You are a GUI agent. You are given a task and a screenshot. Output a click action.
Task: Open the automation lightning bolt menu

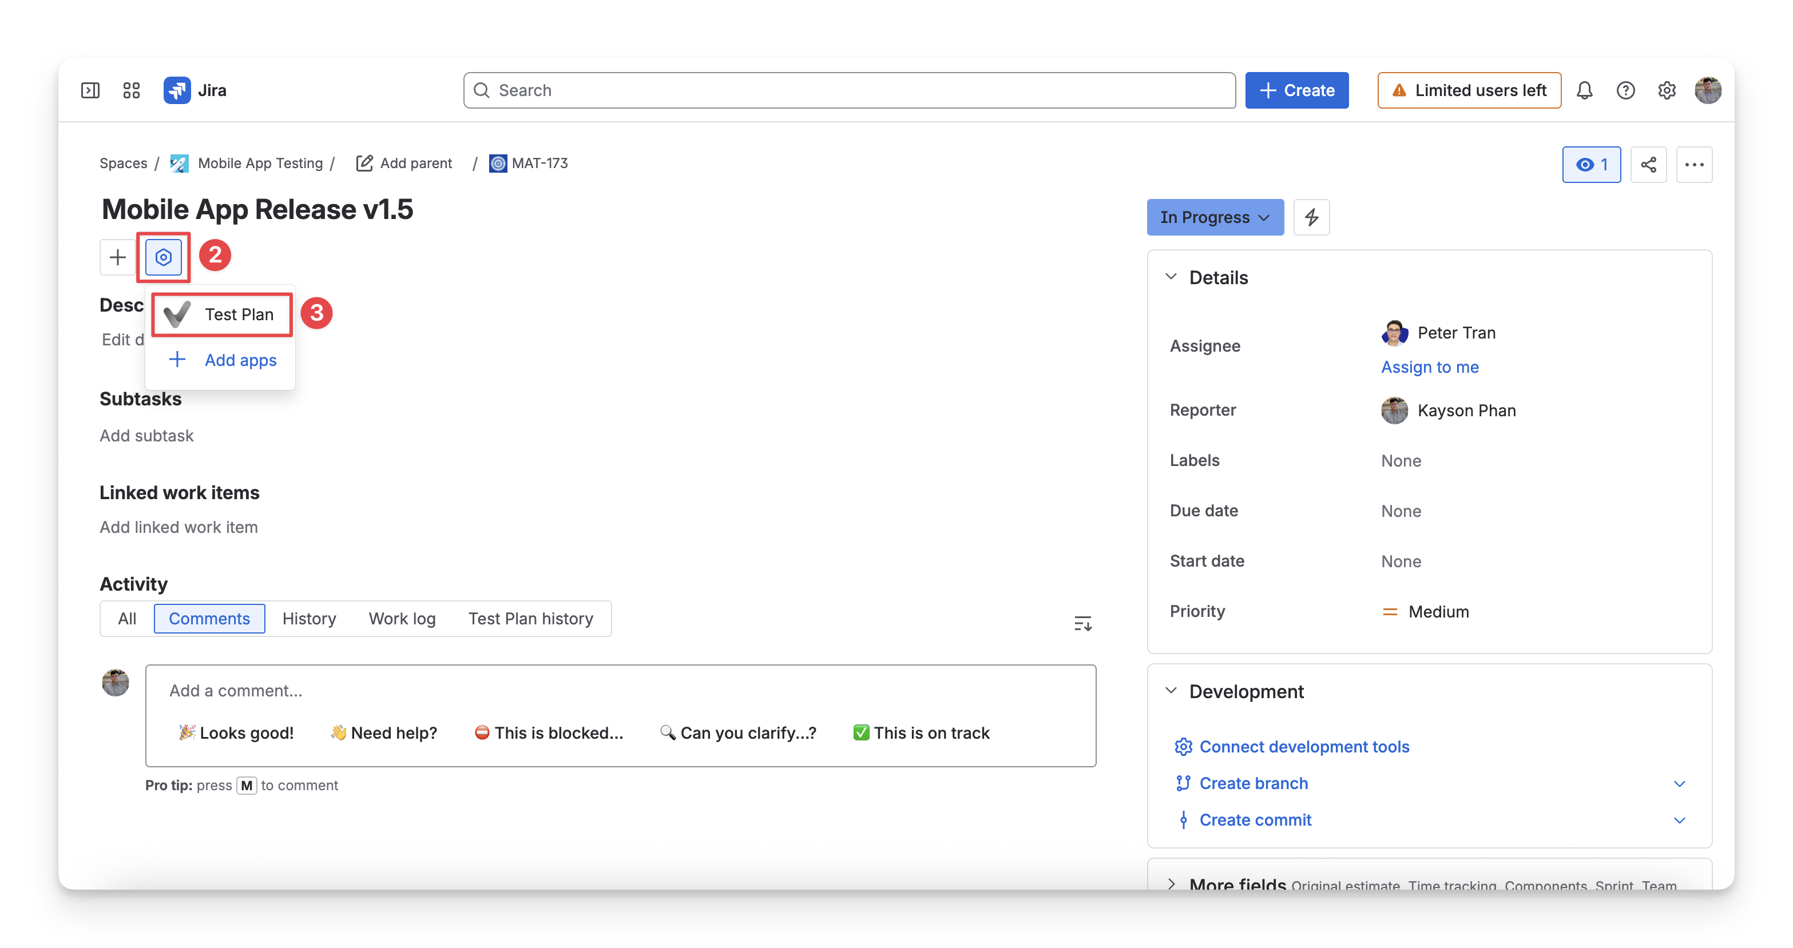pos(1311,218)
